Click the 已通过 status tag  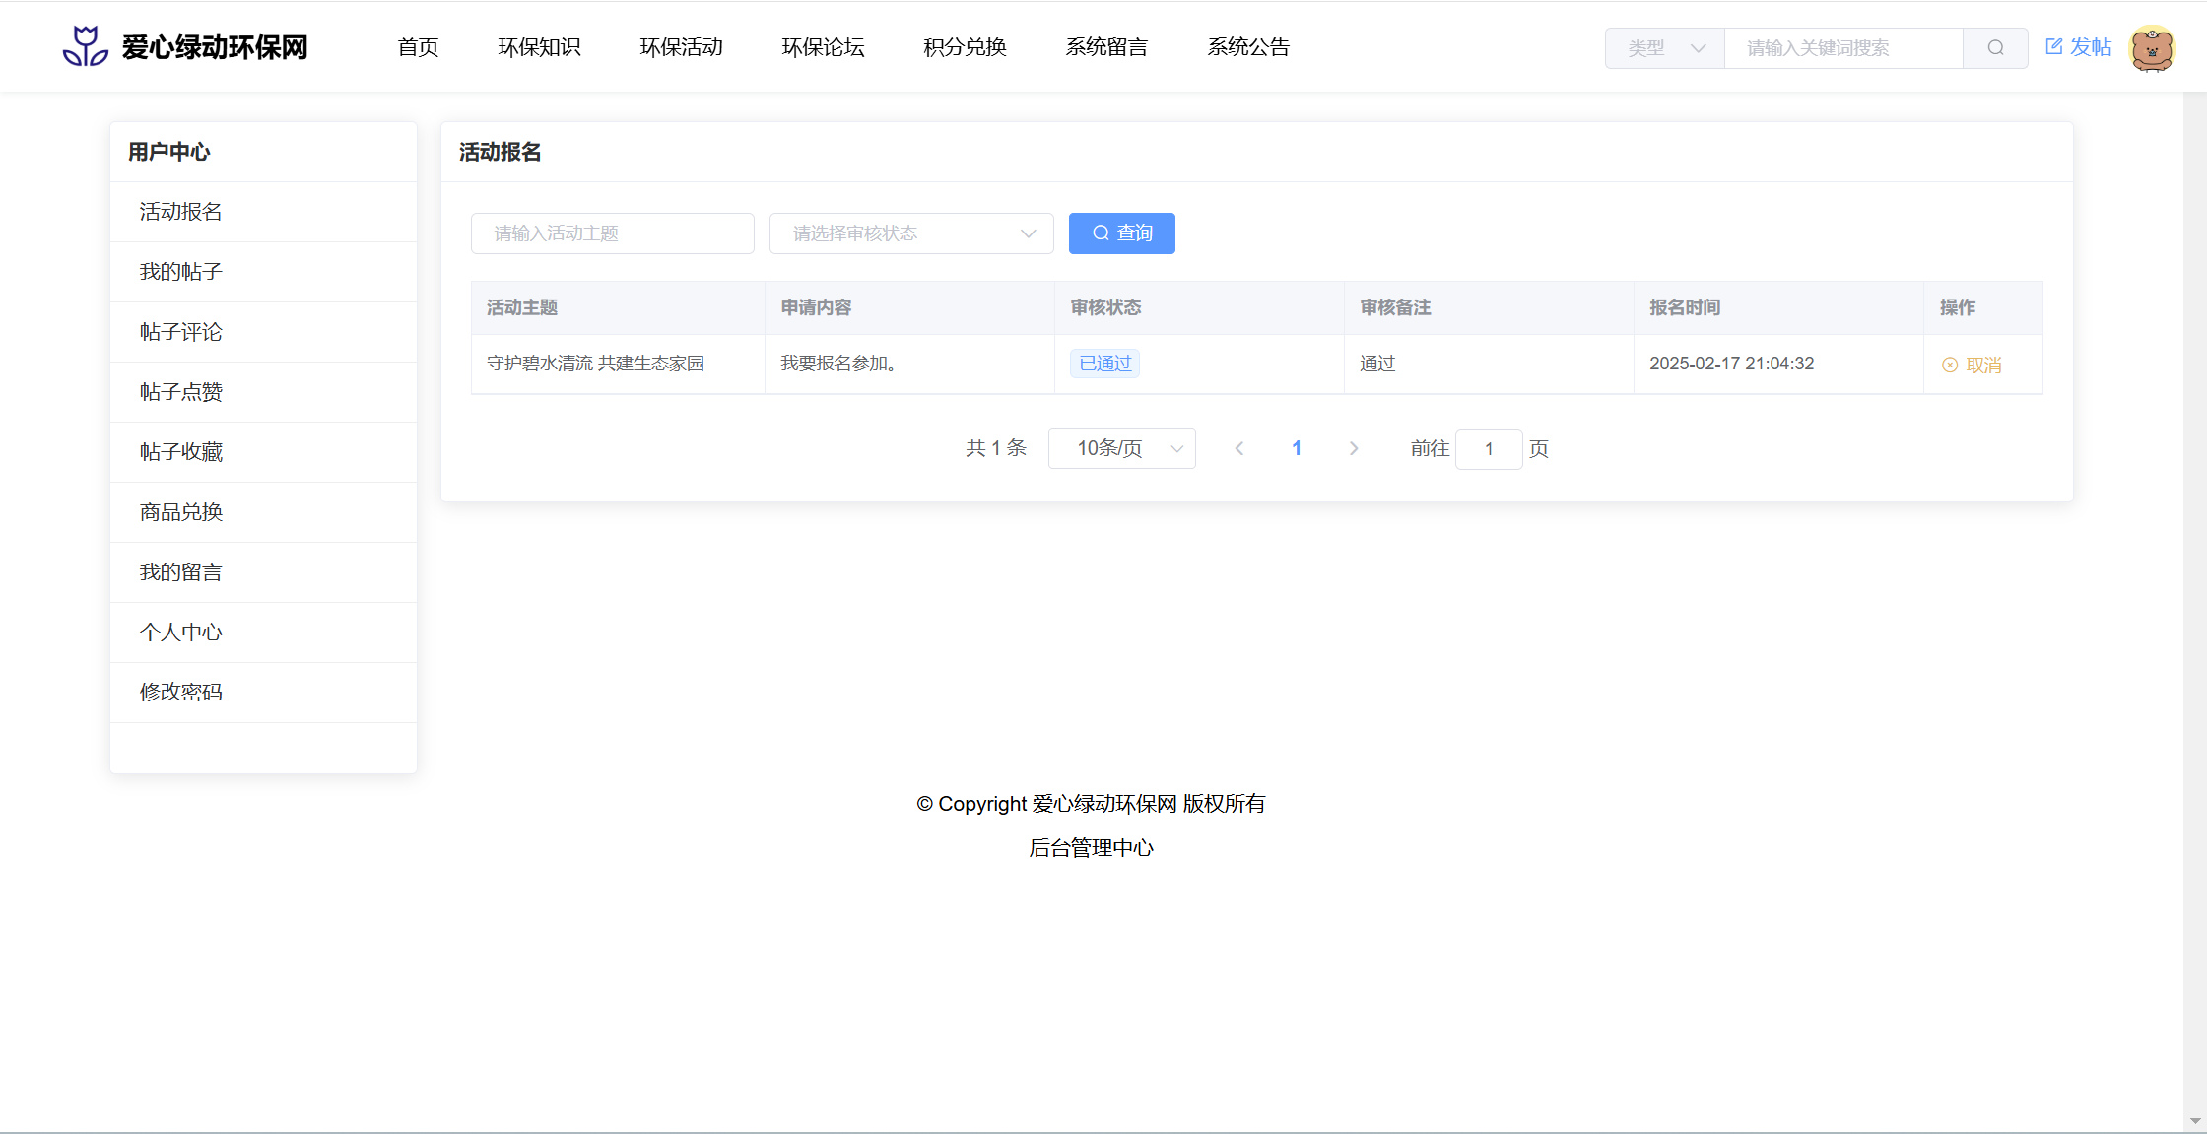pyautogui.click(x=1104, y=364)
